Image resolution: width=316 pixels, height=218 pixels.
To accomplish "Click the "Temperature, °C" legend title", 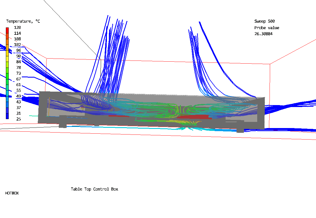I will tap(23, 21).
